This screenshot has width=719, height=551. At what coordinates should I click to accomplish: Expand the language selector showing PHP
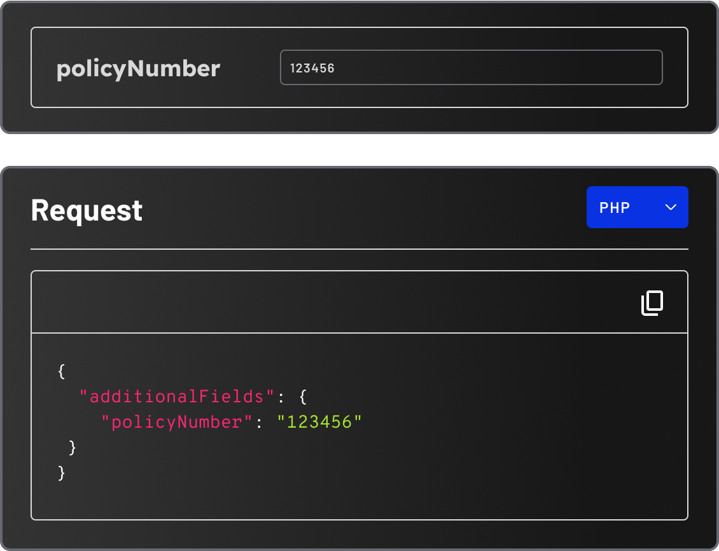click(637, 207)
